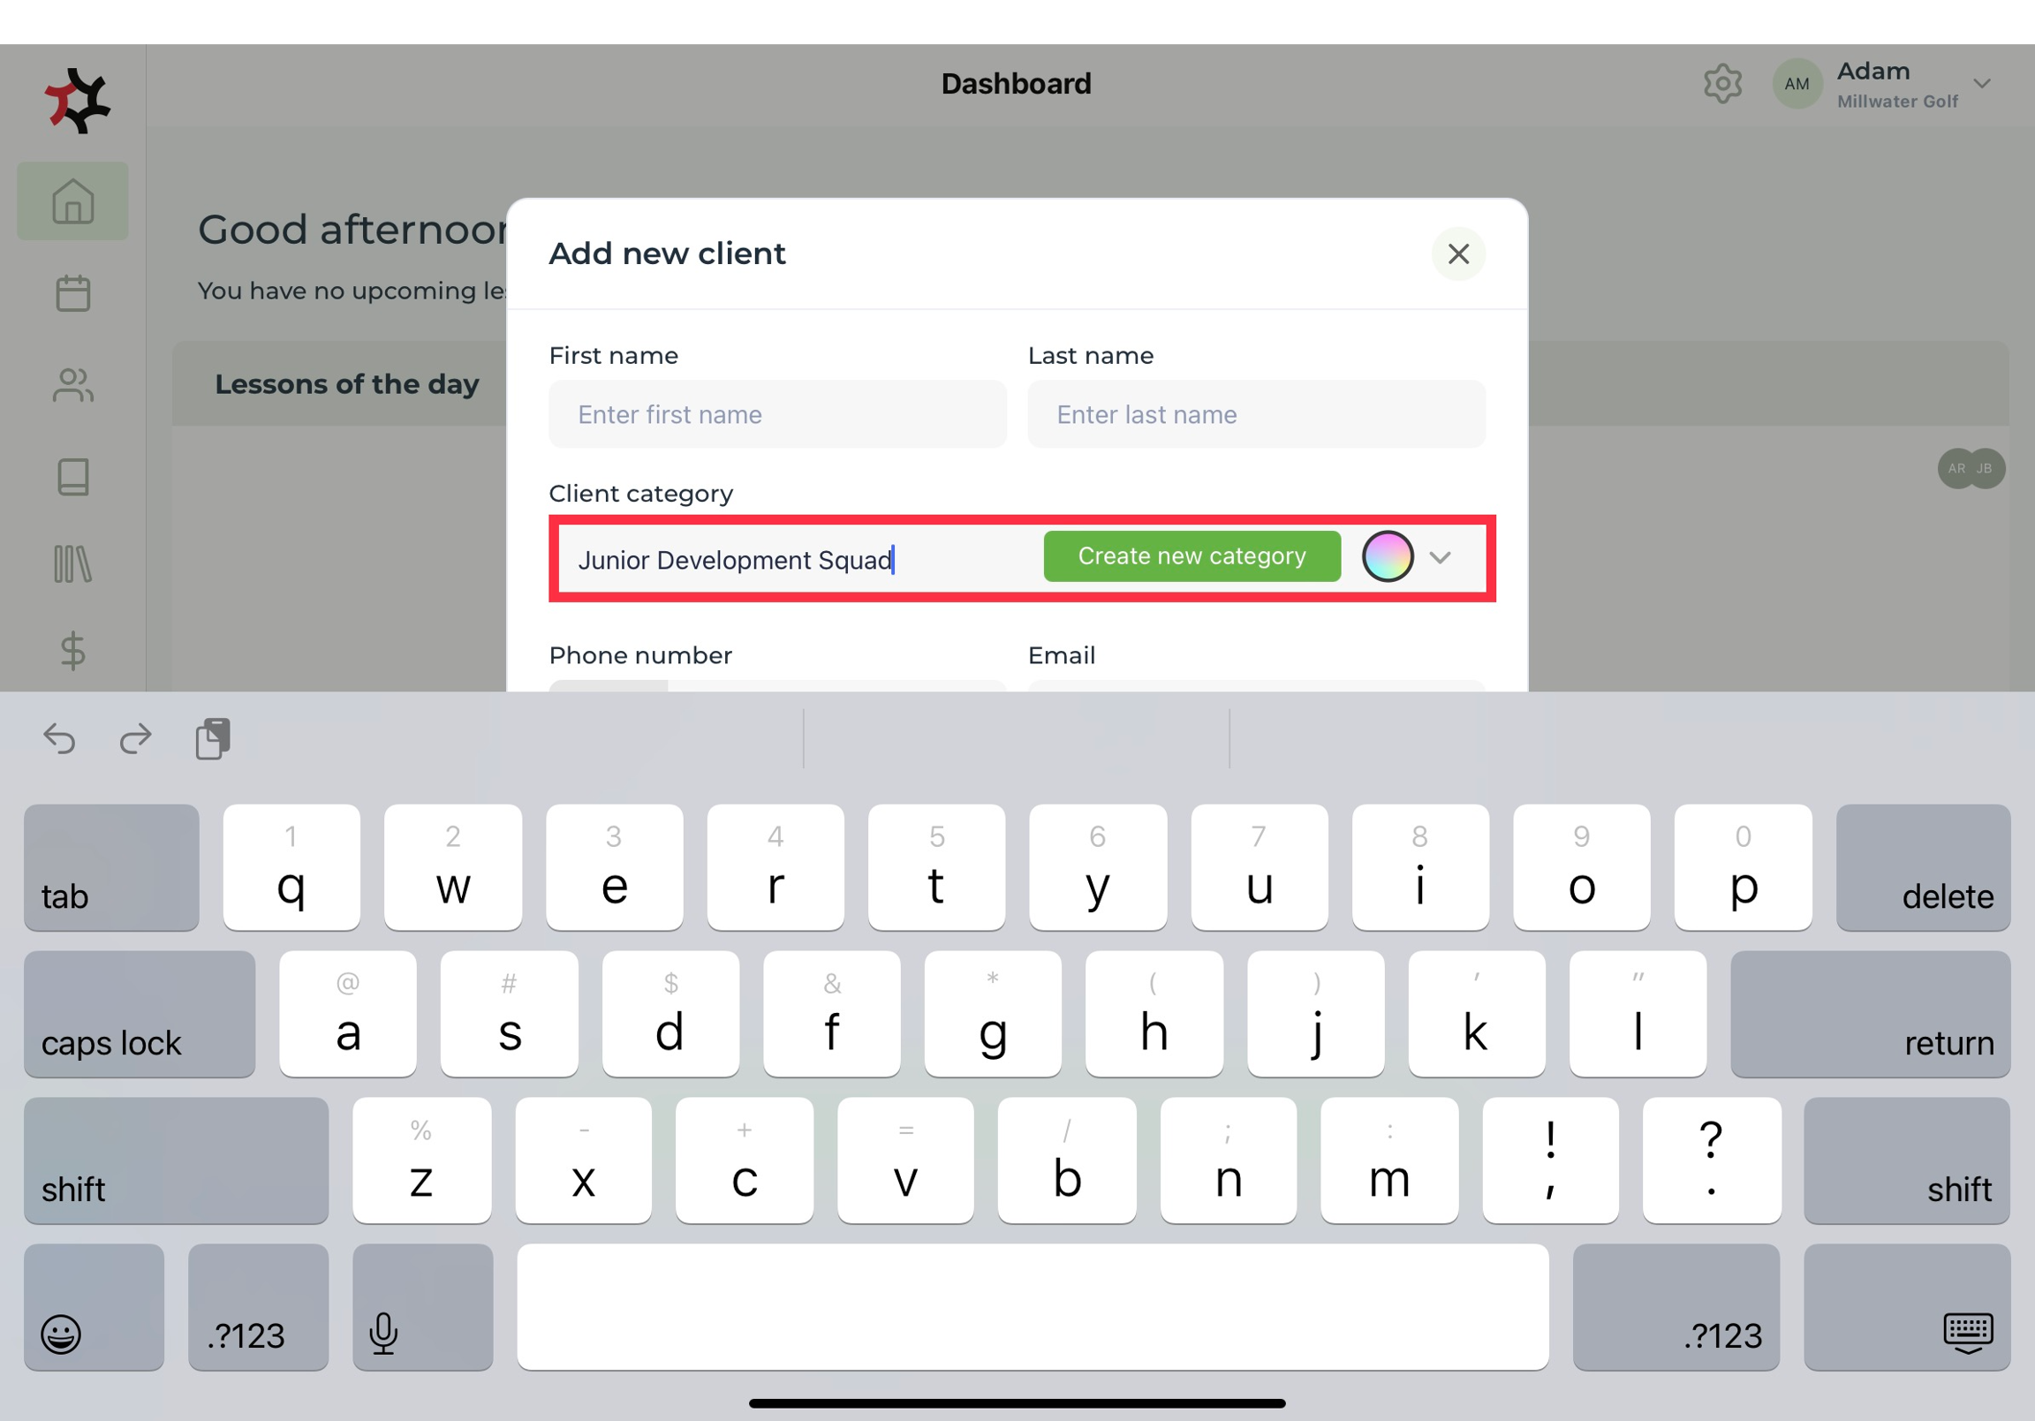Switch to emoji keyboard
The width and height of the screenshot is (2035, 1421).
coord(93,1308)
